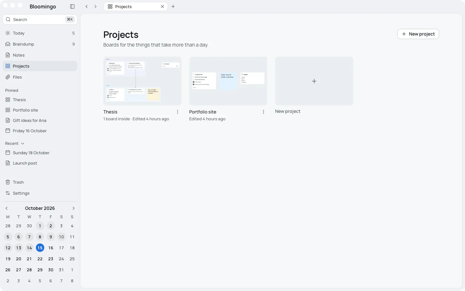This screenshot has height=291, width=465.
Task: Select October 22 in the calendar
Action: point(40,259)
